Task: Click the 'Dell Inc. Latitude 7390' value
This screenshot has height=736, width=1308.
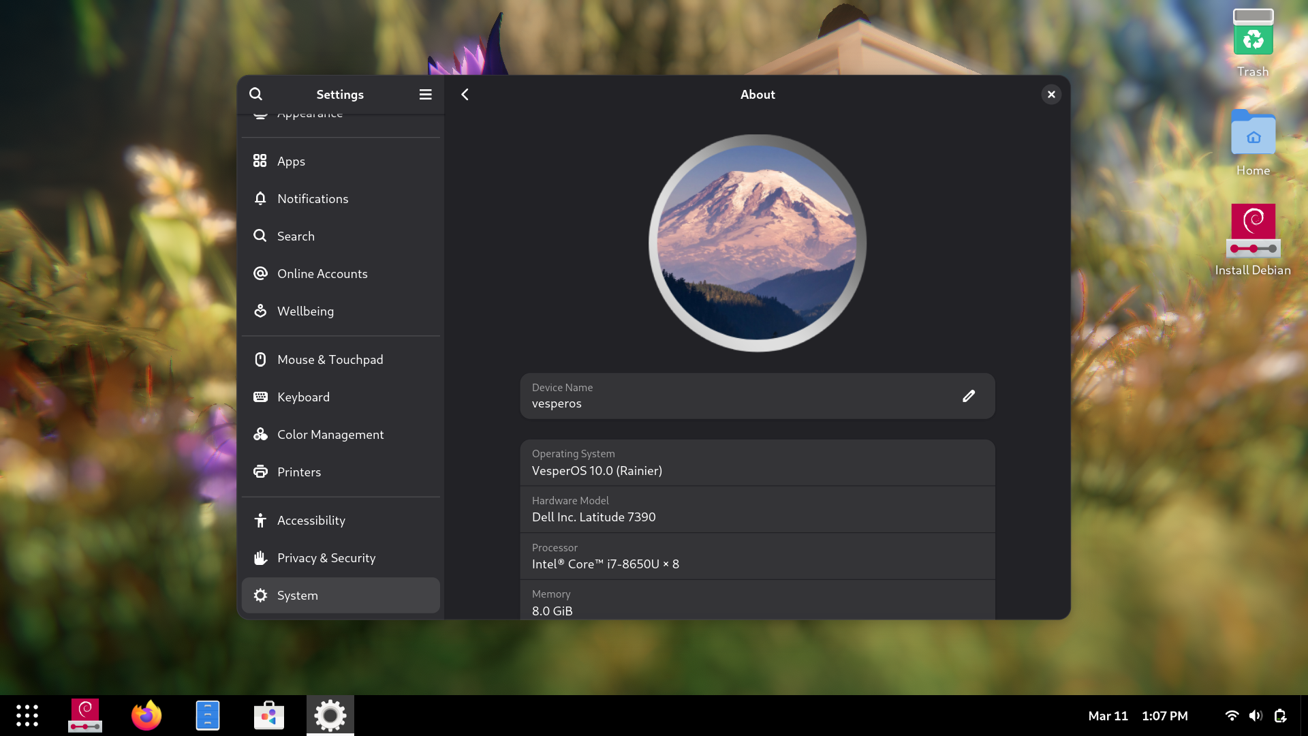Action: pos(593,517)
